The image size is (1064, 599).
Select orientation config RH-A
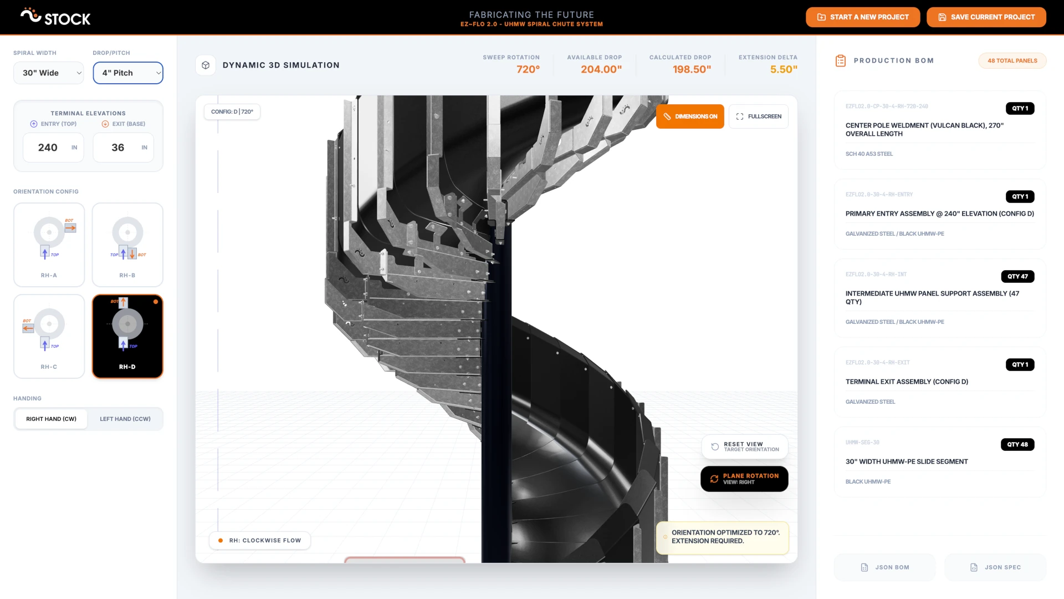[49, 244]
